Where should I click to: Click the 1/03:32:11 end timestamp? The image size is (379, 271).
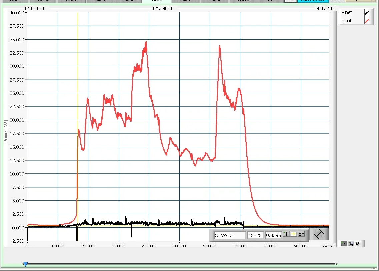coord(325,8)
